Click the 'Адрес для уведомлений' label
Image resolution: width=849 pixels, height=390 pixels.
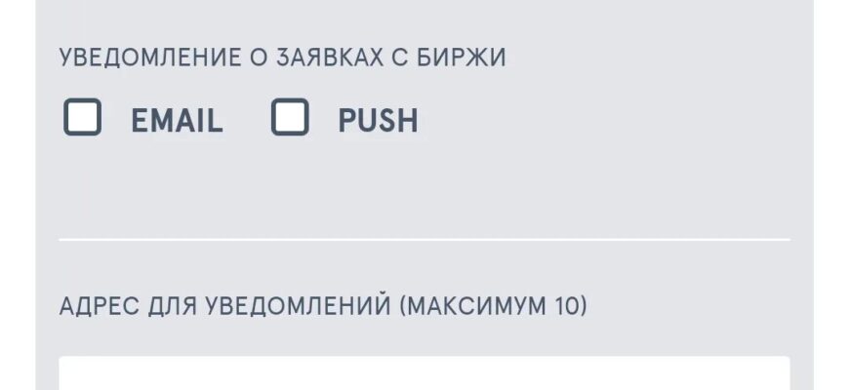pyautogui.click(x=224, y=306)
